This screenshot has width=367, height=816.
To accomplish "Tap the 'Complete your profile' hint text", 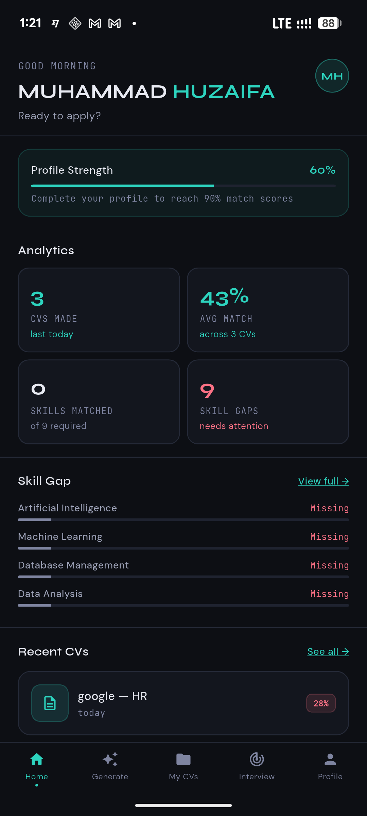I will tap(162, 199).
